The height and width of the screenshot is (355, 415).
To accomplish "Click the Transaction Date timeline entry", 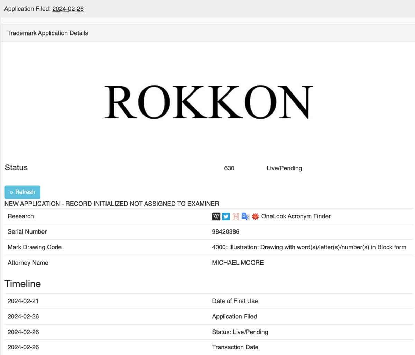I will (x=235, y=347).
